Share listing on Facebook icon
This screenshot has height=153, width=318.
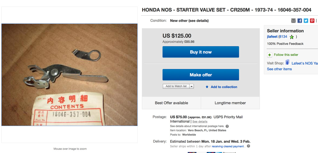[300, 21]
